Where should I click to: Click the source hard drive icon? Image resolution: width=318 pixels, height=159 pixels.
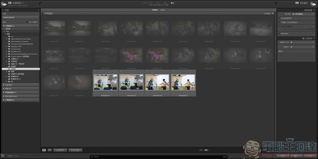pos(4,3)
